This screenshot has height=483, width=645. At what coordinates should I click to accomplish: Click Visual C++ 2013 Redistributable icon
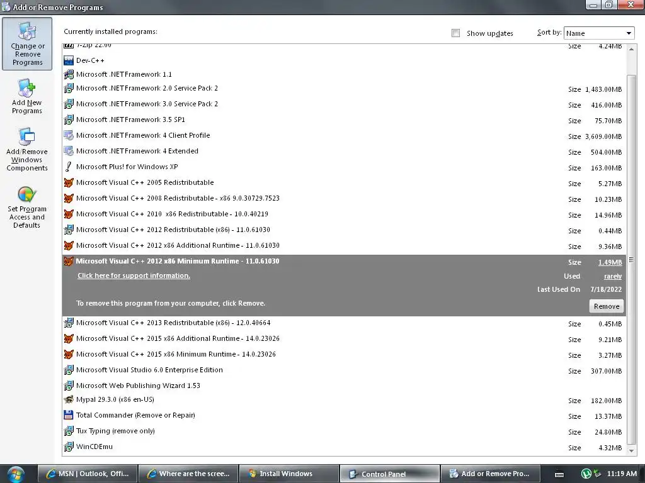[69, 323]
